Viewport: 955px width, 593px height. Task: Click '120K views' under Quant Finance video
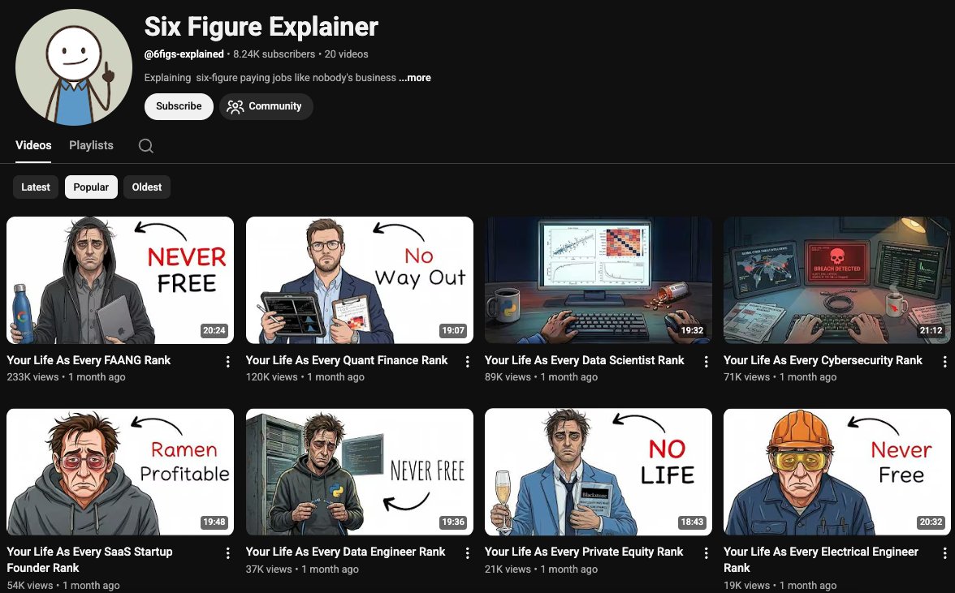tap(271, 377)
